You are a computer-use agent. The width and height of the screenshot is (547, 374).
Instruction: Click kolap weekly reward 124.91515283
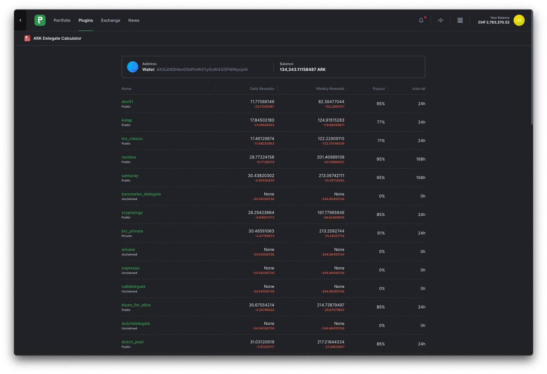click(x=331, y=120)
